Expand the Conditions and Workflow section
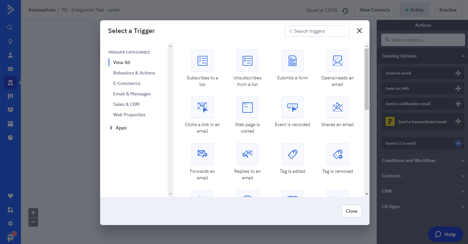This screenshot has height=244, width=468. [423, 160]
